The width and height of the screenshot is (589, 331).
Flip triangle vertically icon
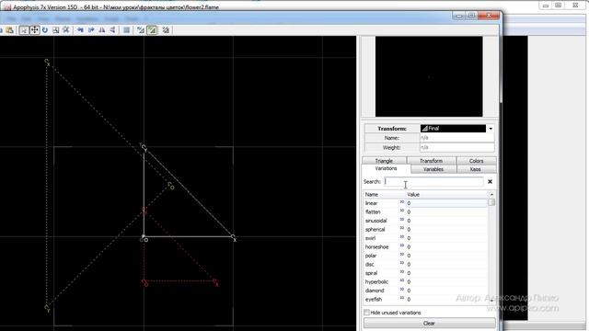tap(112, 30)
